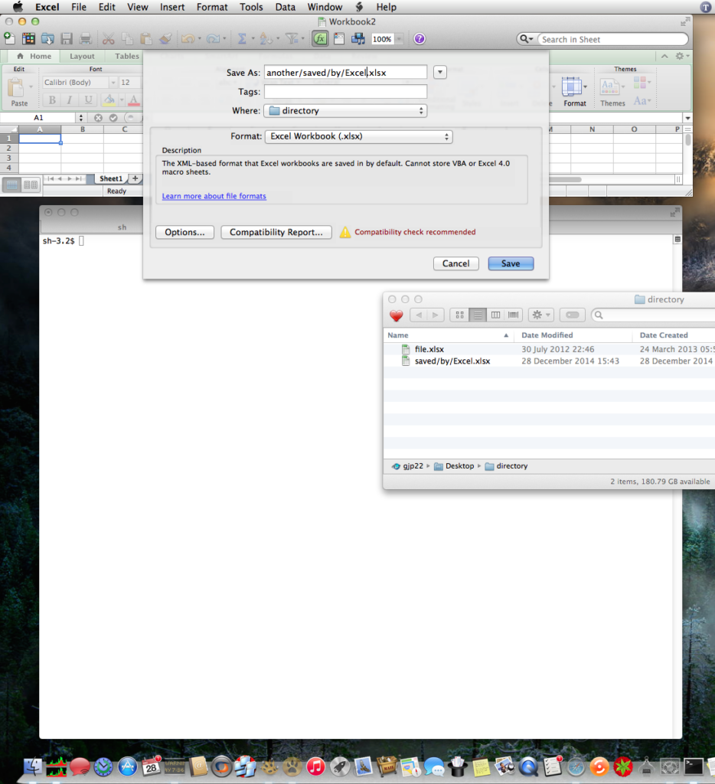
Task: Click the Options... button
Action: coord(184,232)
